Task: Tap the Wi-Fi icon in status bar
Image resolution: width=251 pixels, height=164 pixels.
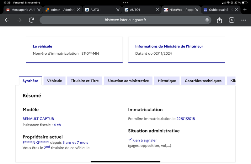Action: click(x=228, y=3)
